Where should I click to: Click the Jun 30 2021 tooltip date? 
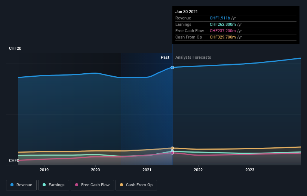[186, 12]
